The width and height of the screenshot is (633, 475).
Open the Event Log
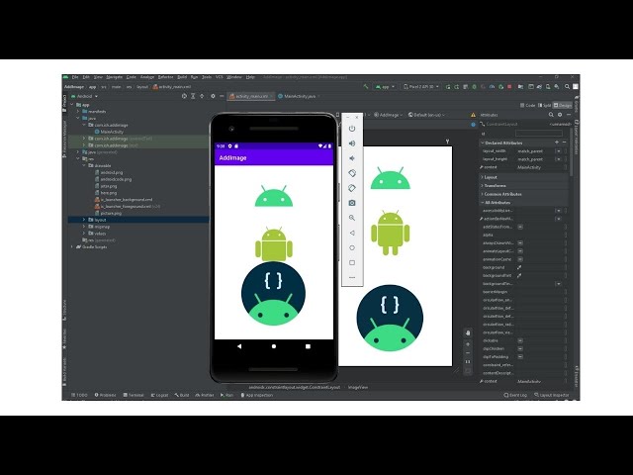(515, 395)
